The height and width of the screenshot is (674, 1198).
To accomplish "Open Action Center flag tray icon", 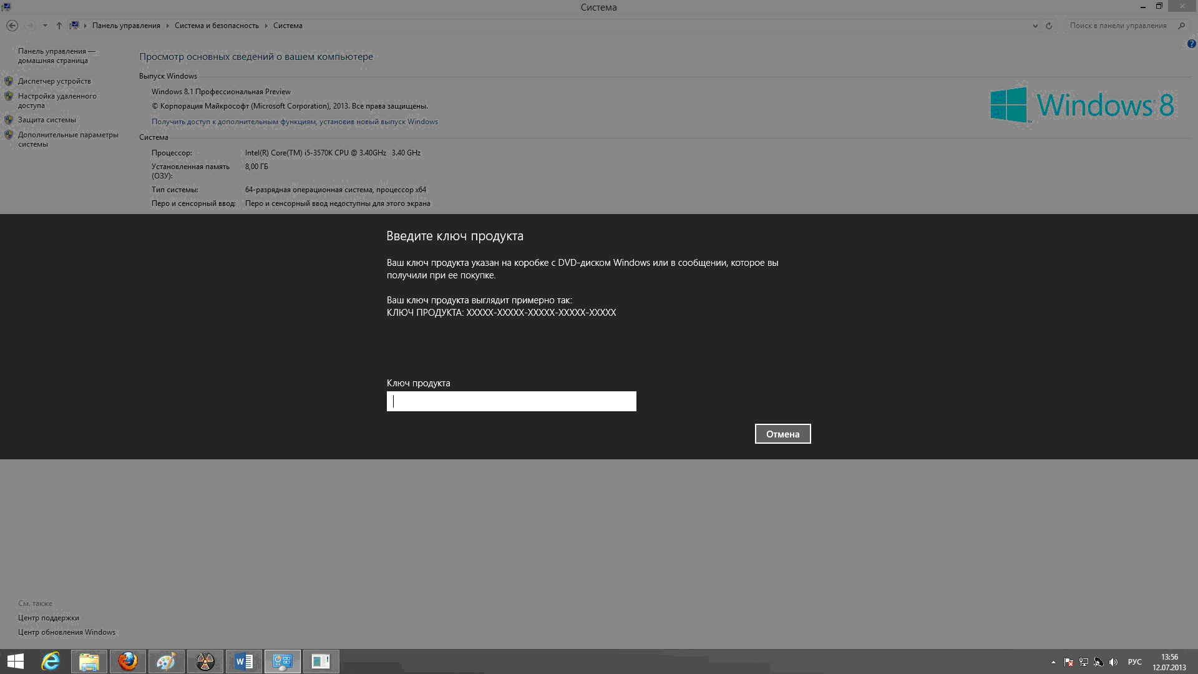I will (1069, 662).
